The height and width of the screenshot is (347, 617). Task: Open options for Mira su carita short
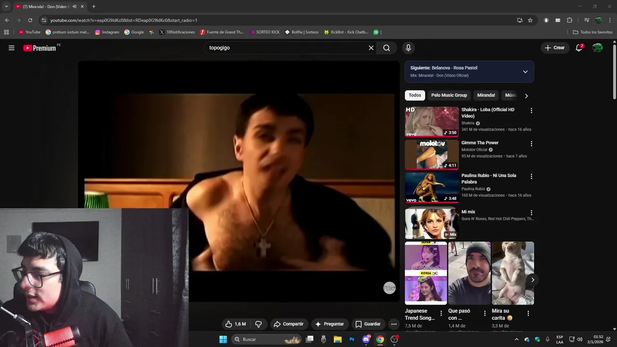click(x=528, y=313)
